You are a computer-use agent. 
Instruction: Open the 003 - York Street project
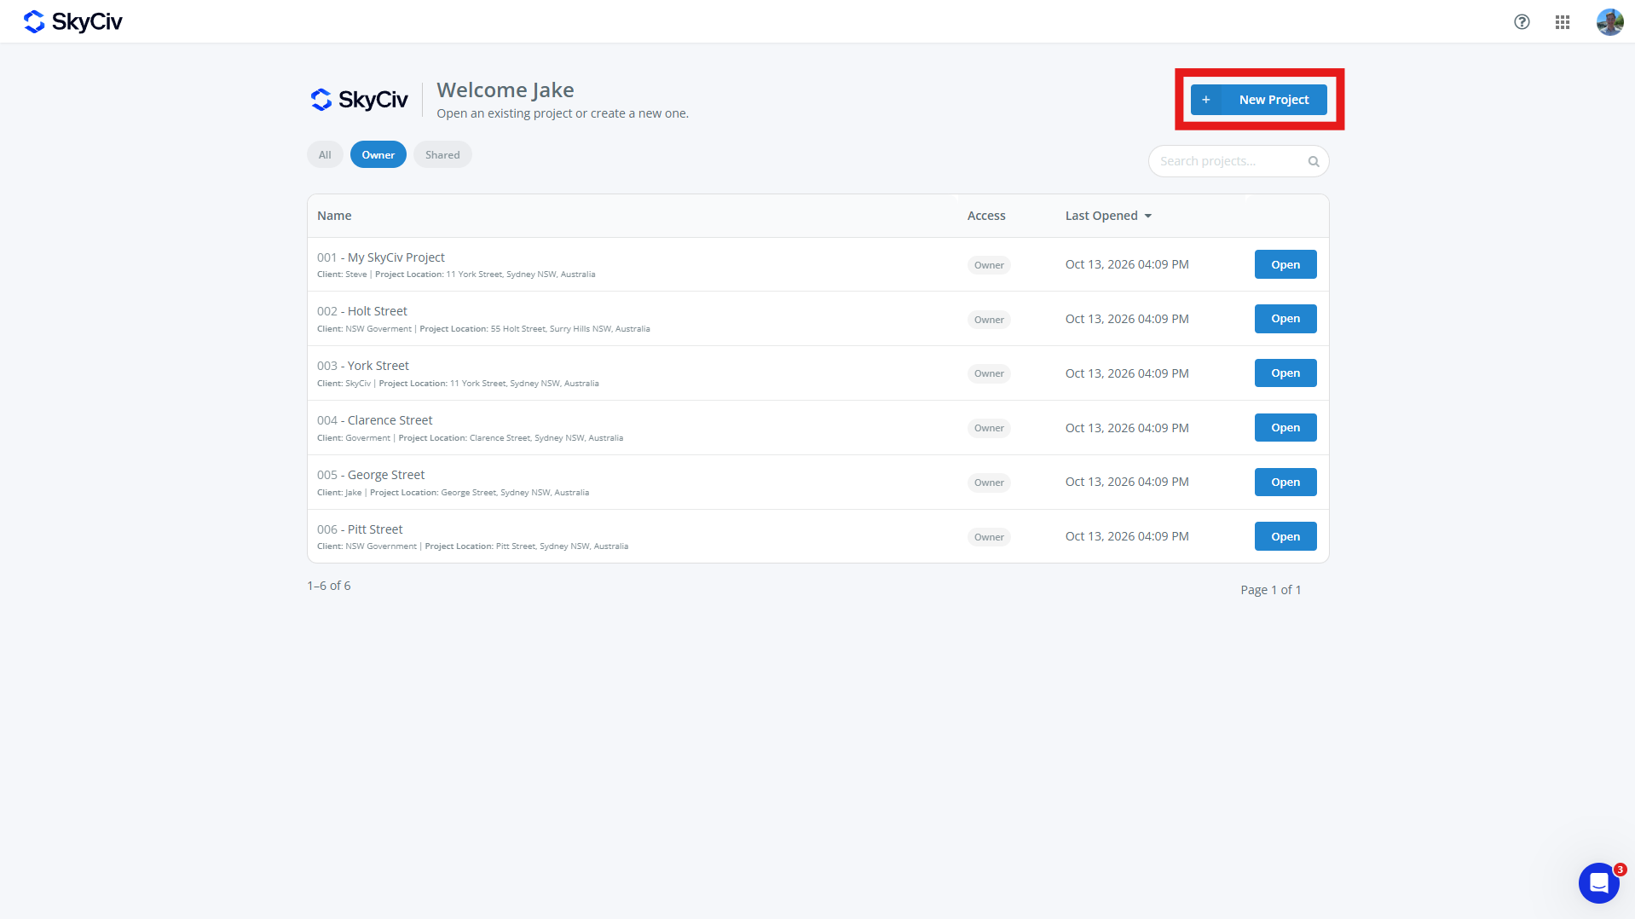point(1285,373)
